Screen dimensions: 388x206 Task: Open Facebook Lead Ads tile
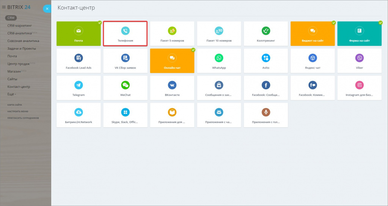pos(79,61)
